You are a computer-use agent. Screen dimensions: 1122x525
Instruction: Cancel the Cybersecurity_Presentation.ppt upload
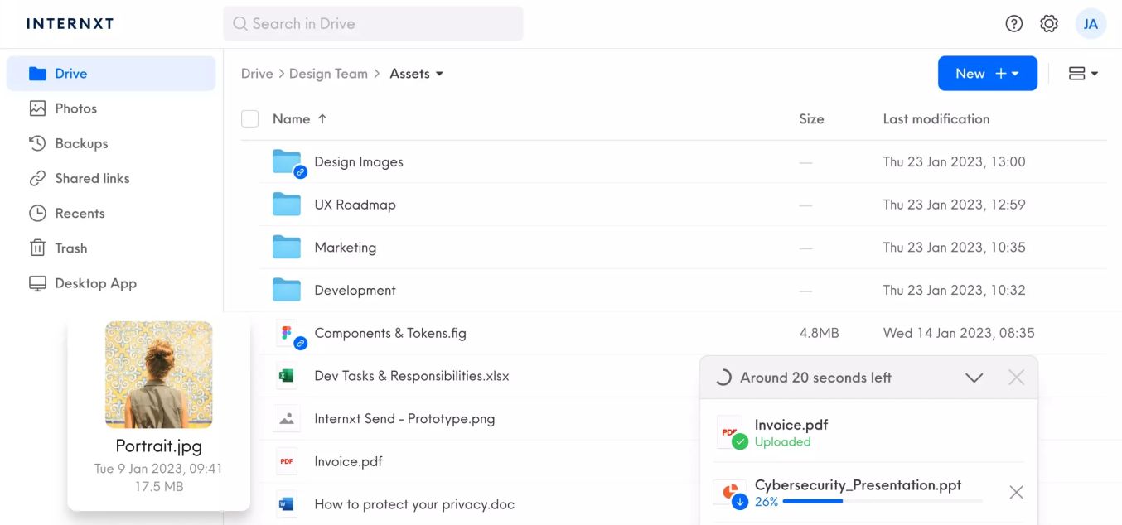coord(1016,492)
